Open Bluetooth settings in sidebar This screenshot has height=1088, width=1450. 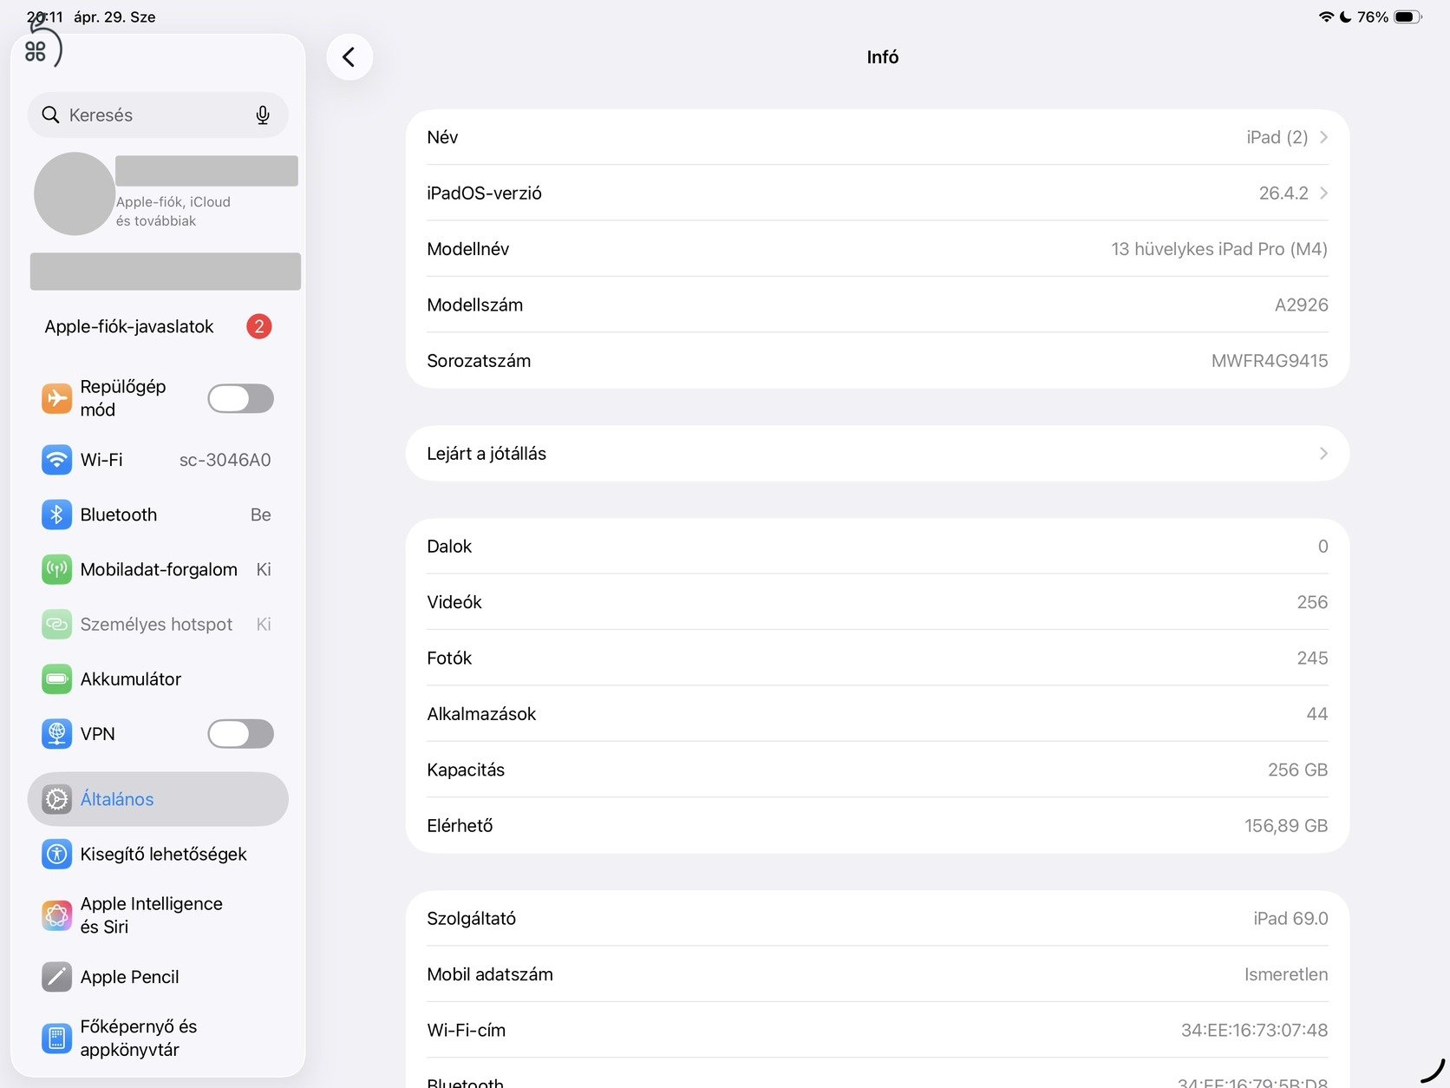pyautogui.click(x=158, y=515)
